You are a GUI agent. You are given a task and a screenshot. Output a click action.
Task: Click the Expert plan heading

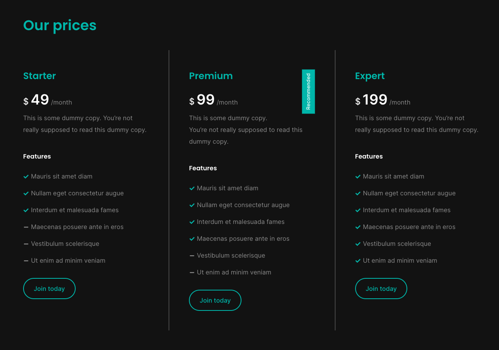pos(370,76)
